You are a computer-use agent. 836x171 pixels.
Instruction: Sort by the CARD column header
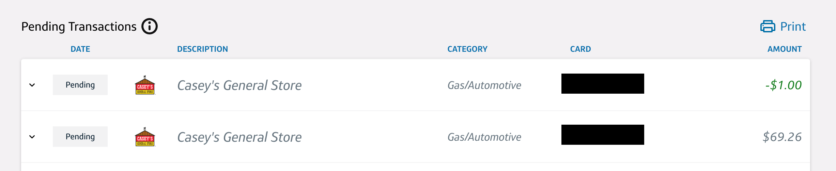click(x=580, y=49)
